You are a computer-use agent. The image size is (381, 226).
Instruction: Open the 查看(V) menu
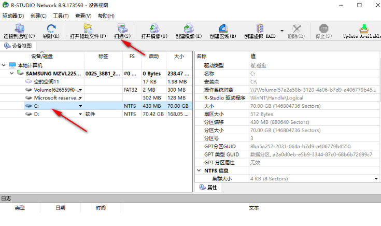click(x=83, y=16)
